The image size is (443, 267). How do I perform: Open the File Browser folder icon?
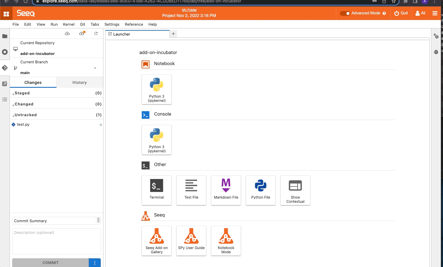pyautogui.click(x=5, y=36)
